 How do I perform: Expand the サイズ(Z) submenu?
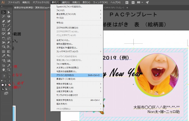click(x=77, y=18)
